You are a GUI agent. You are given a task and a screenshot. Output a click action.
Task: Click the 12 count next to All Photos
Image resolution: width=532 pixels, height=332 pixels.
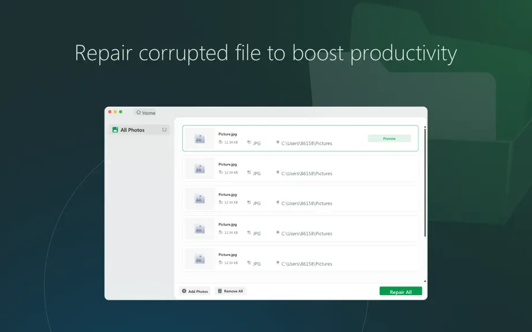tap(164, 130)
